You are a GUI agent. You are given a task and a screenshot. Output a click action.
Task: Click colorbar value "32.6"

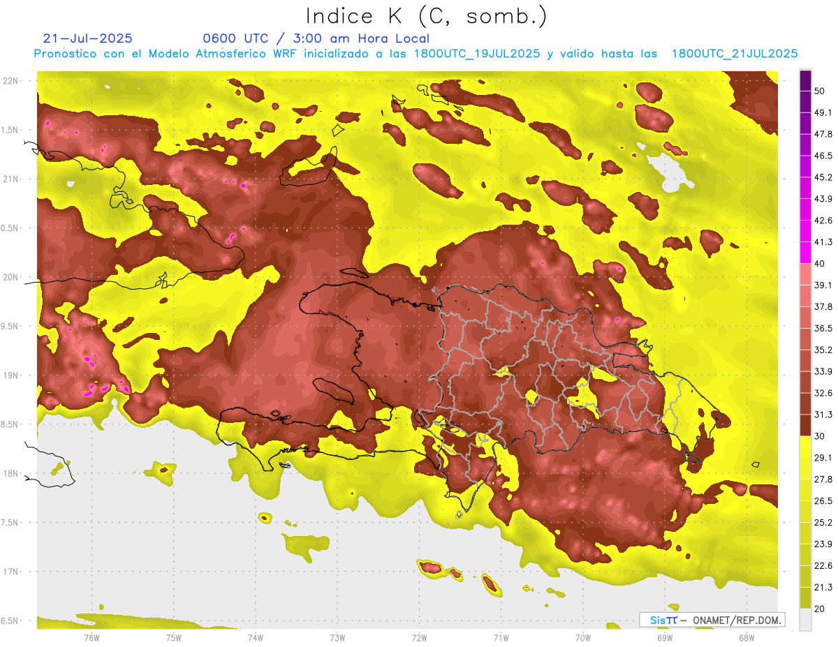tap(823, 393)
